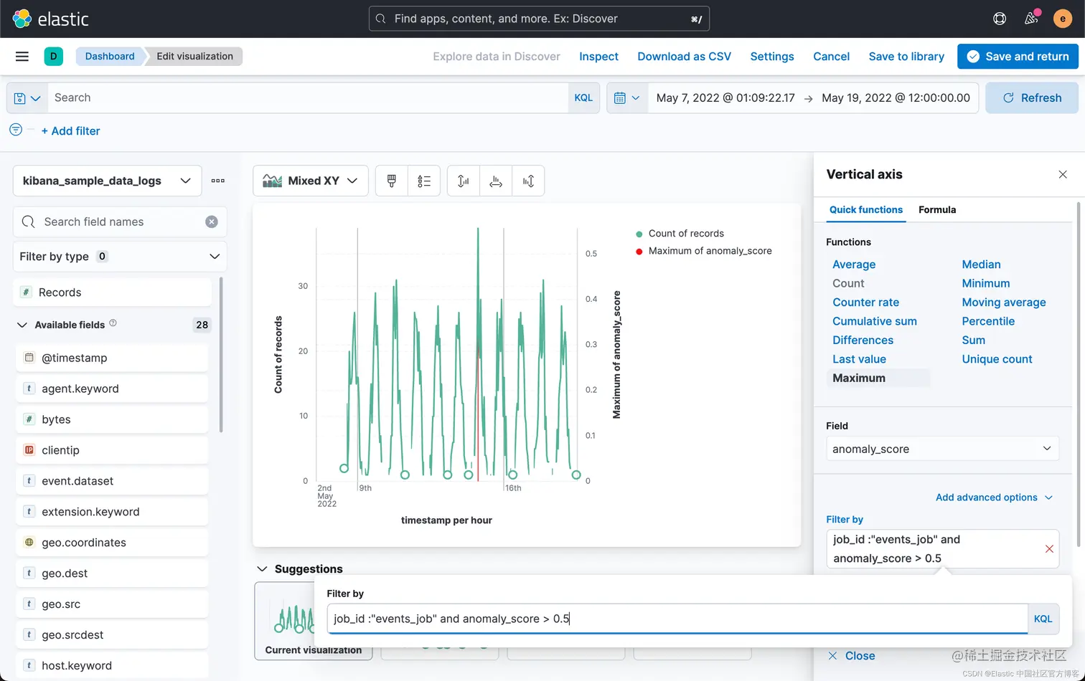Screen dimensions: 1085x681
Task: Open the Mixed XY chart type dropdown
Action: (311, 181)
